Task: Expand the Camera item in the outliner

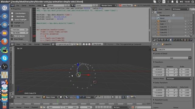Action: click(155, 21)
